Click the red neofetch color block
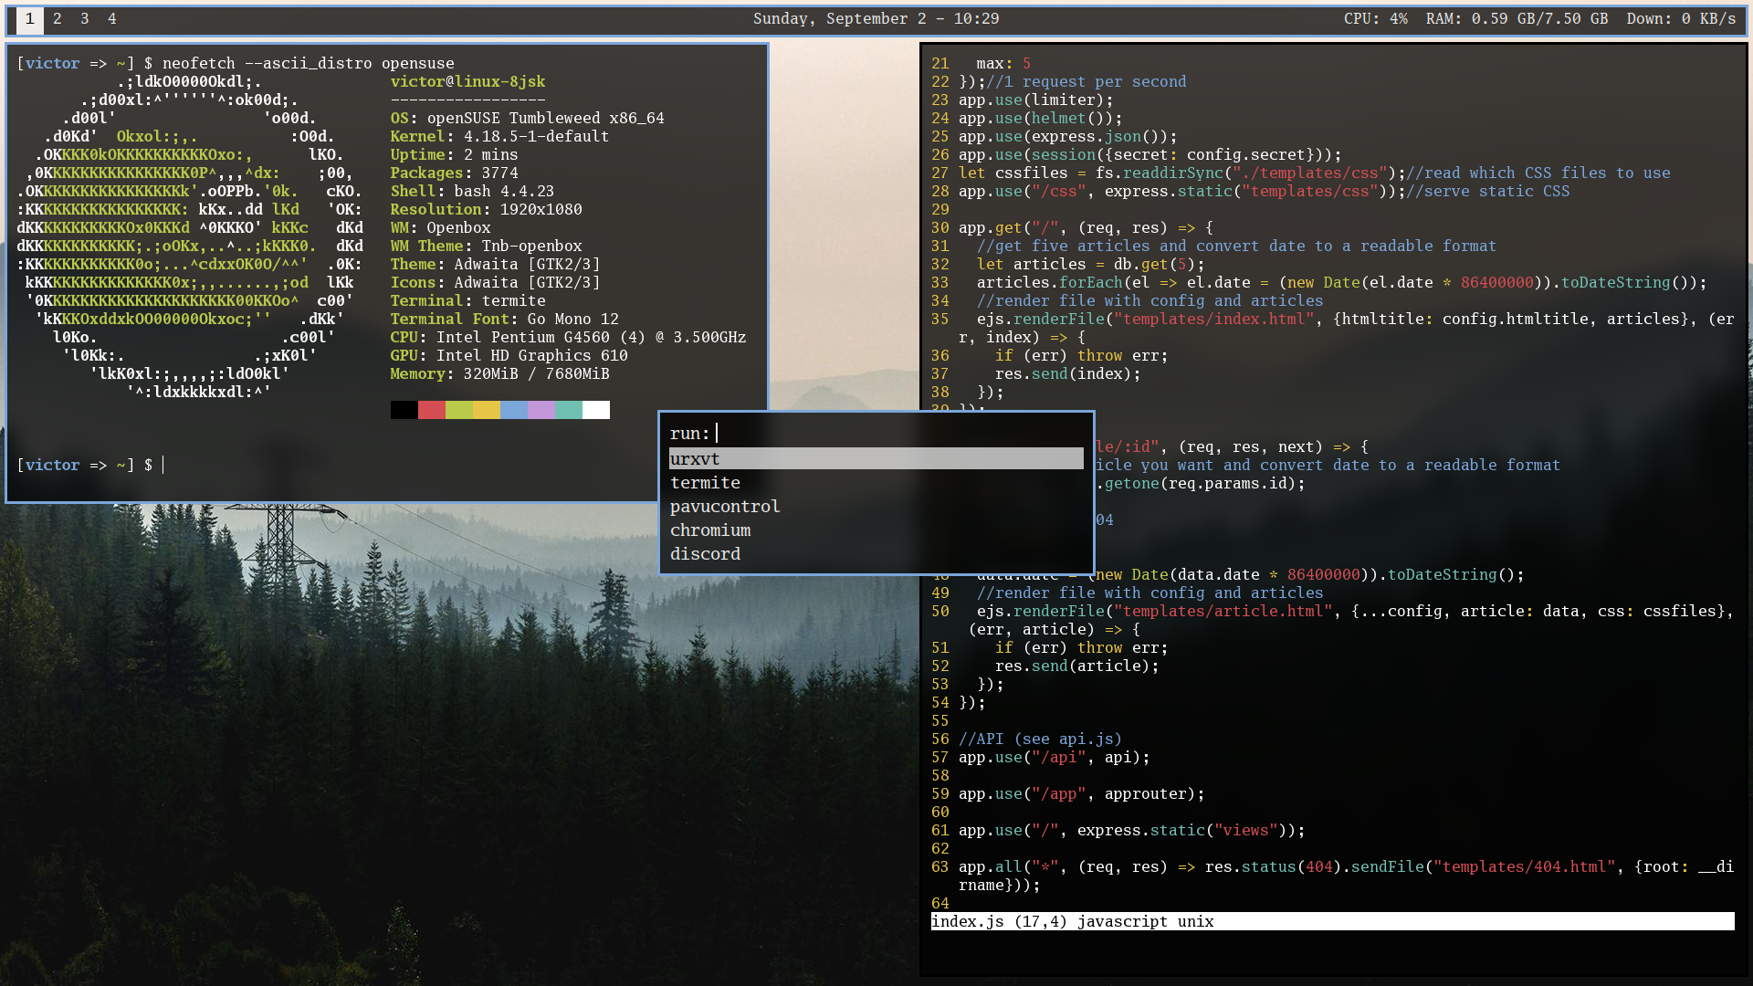This screenshot has height=986, width=1753. tap(432, 410)
